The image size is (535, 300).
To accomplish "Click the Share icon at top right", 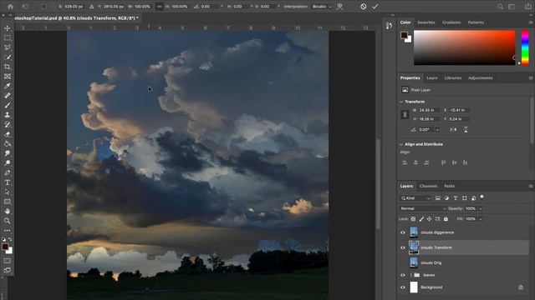I will coord(528,7).
